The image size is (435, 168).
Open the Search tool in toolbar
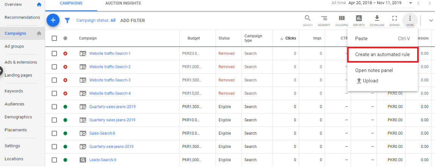click(308, 20)
